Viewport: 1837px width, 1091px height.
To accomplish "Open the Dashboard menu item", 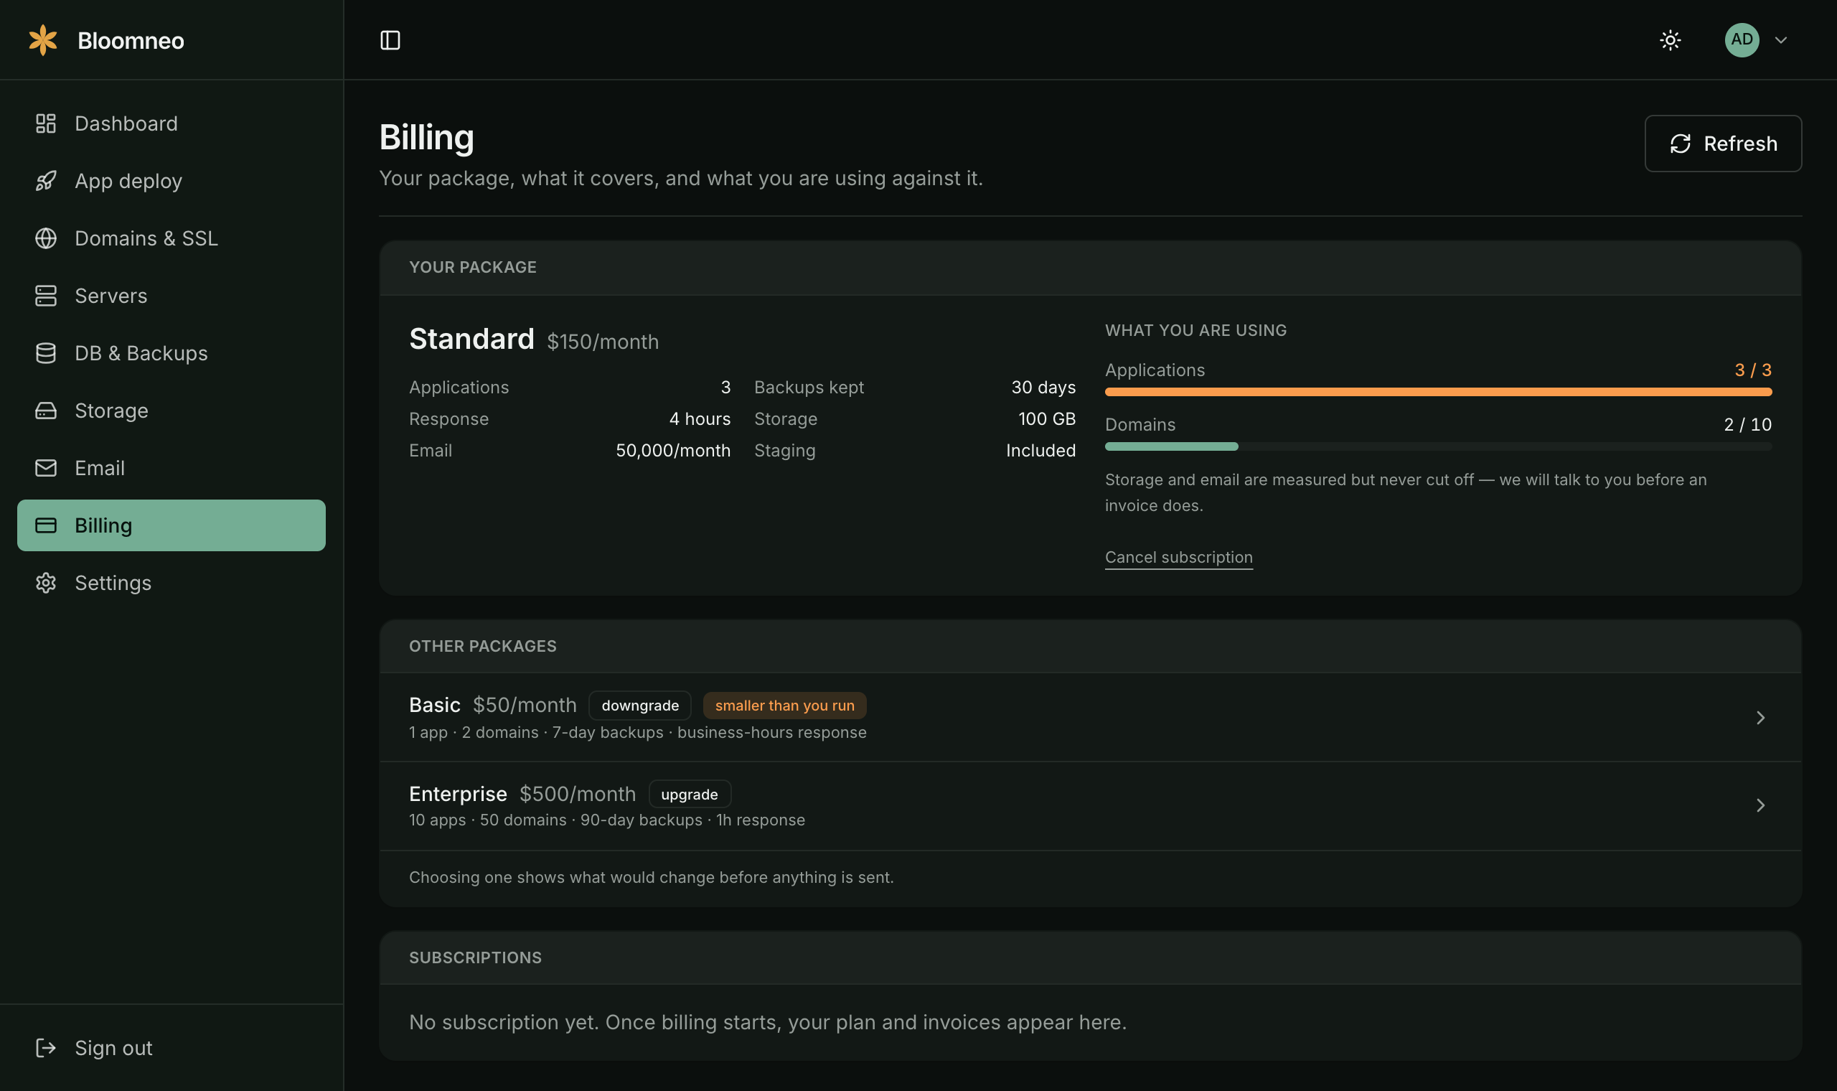I will [x=172, y=123].
